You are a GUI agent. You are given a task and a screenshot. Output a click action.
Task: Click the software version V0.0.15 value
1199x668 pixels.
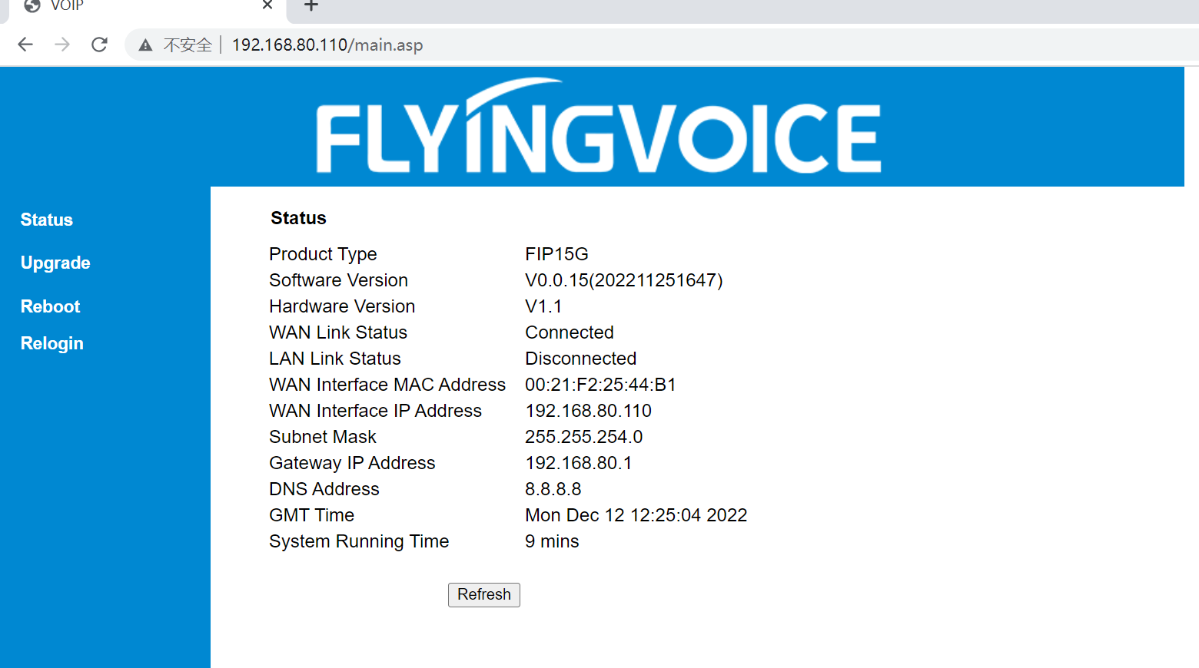coord(623,280)
